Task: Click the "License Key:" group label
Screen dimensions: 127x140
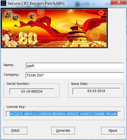Action: (16, 107)
